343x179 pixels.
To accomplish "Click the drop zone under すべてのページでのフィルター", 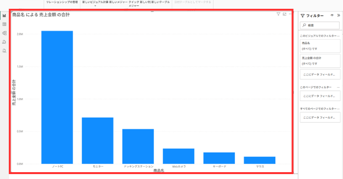I will [x=320, y=117].
